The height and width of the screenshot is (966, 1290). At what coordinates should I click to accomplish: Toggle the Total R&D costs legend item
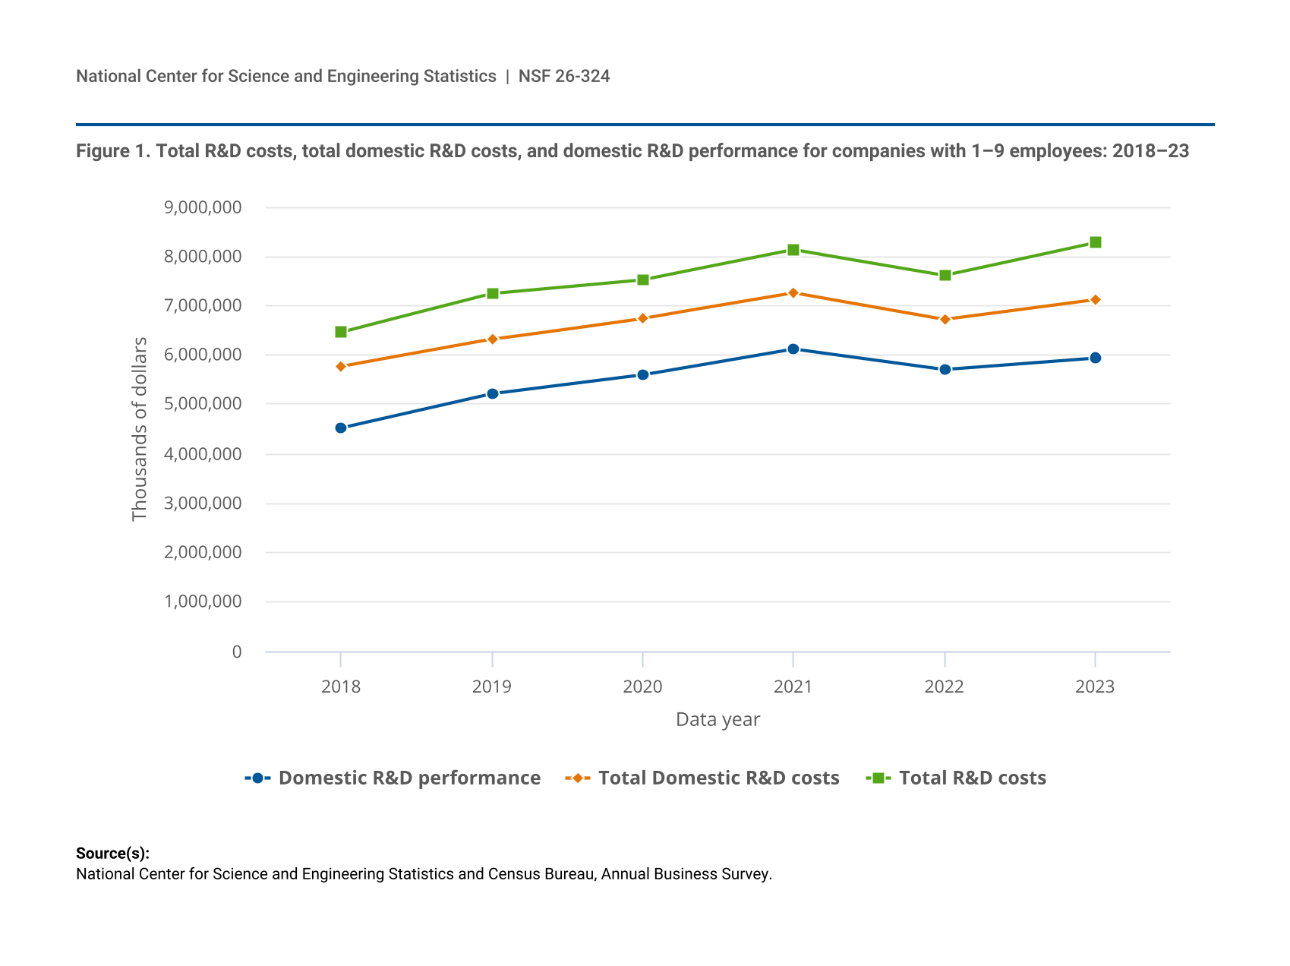tap(956, 778)
